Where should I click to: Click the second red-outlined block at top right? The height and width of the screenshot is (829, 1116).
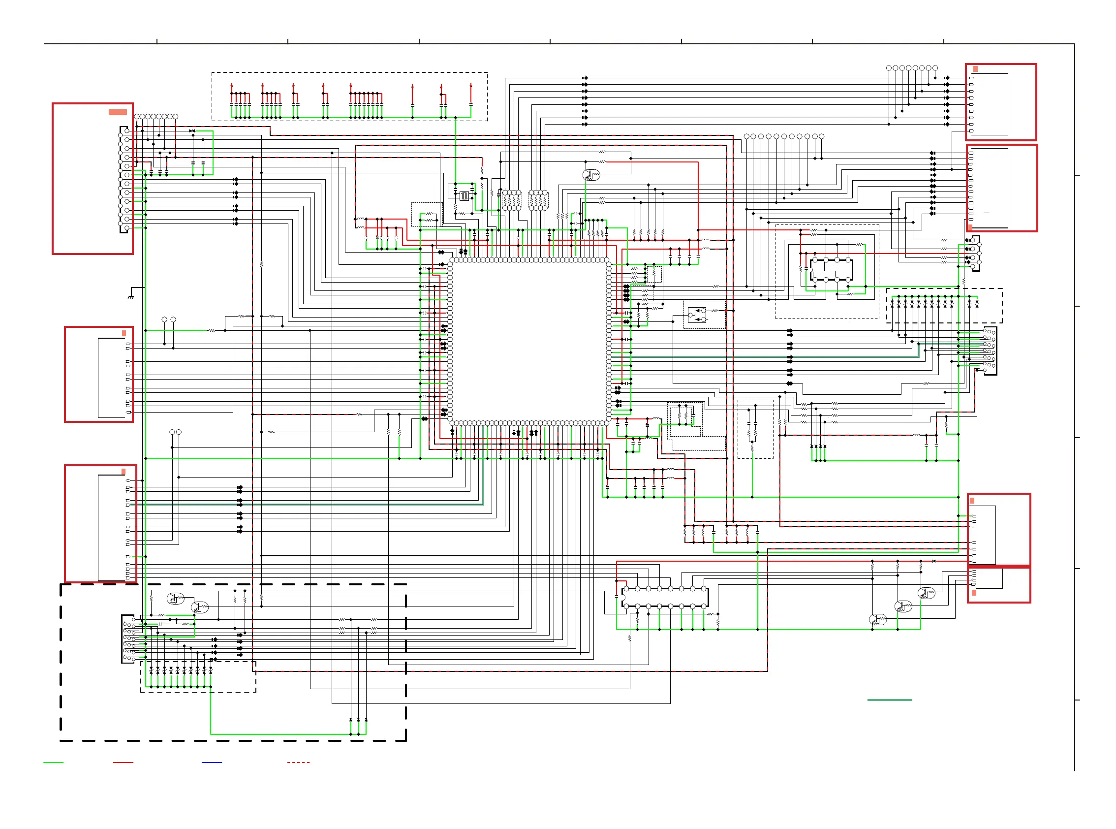[1002, 188]
